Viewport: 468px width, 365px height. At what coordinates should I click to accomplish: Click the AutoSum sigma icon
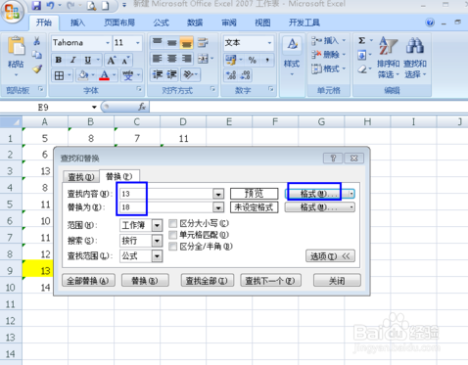coord(361,41)
